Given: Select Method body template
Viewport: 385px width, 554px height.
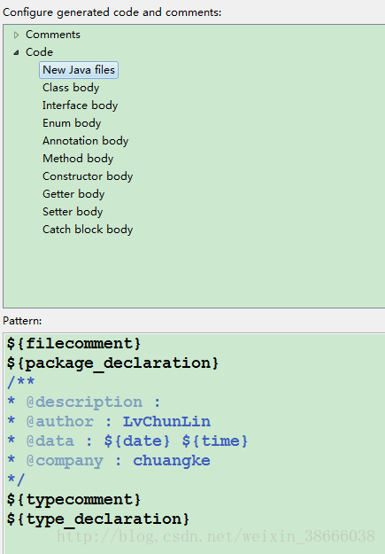Looking at the screenshot, I should coord(78,159).
